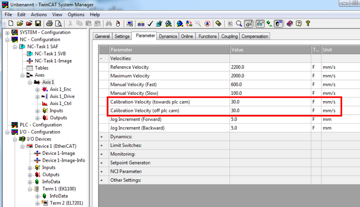Image resolution: width=360 pixels, height=207 pixels.
Task: Click Manual Velocity (Slow) value 100.0
Action: [236, 93]
